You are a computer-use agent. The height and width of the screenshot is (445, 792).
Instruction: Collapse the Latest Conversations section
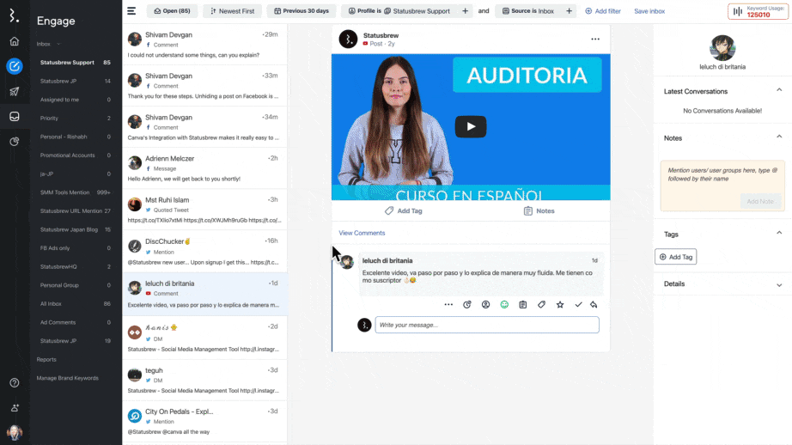click(x=779, y=90)
